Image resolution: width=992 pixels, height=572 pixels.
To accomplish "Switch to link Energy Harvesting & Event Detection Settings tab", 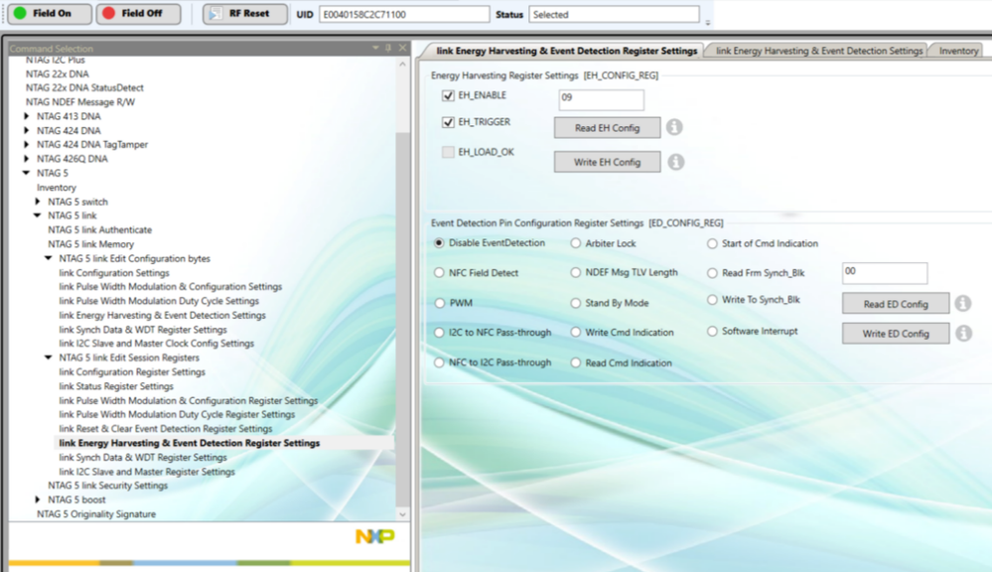I will coord(819,51).
